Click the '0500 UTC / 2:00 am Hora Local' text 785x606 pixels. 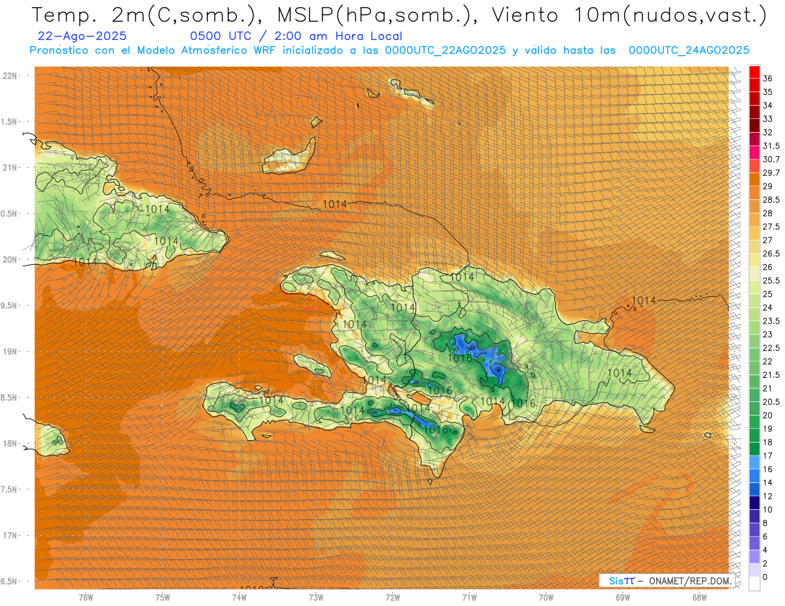coord(296,36)
